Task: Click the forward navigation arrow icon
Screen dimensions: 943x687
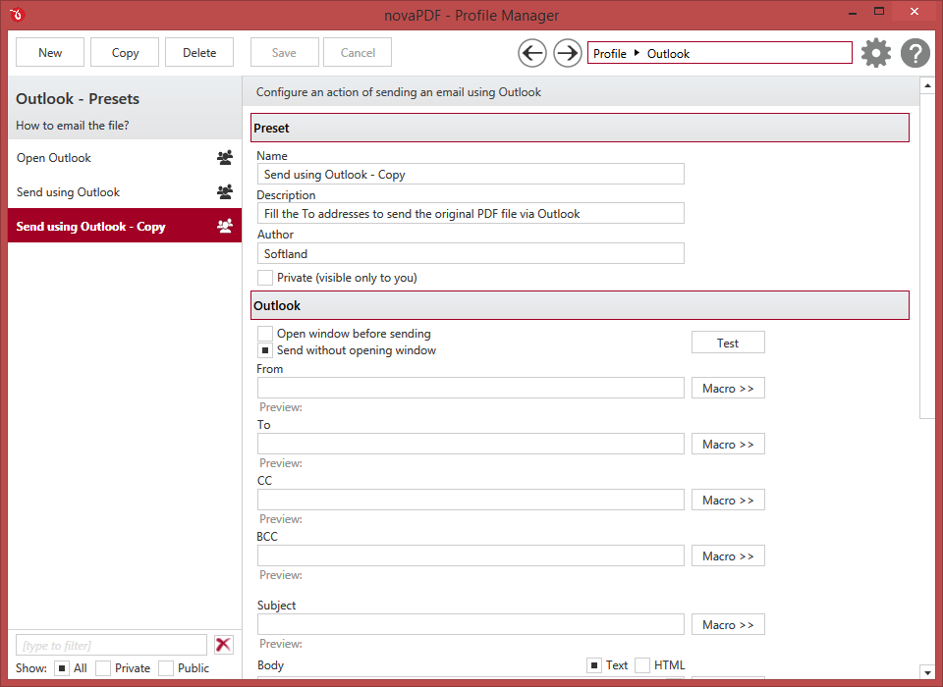Action: [567, 54]
